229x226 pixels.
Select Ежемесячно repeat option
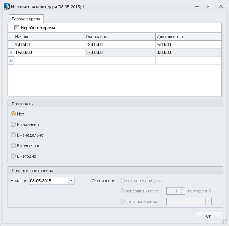coord(14,146)
